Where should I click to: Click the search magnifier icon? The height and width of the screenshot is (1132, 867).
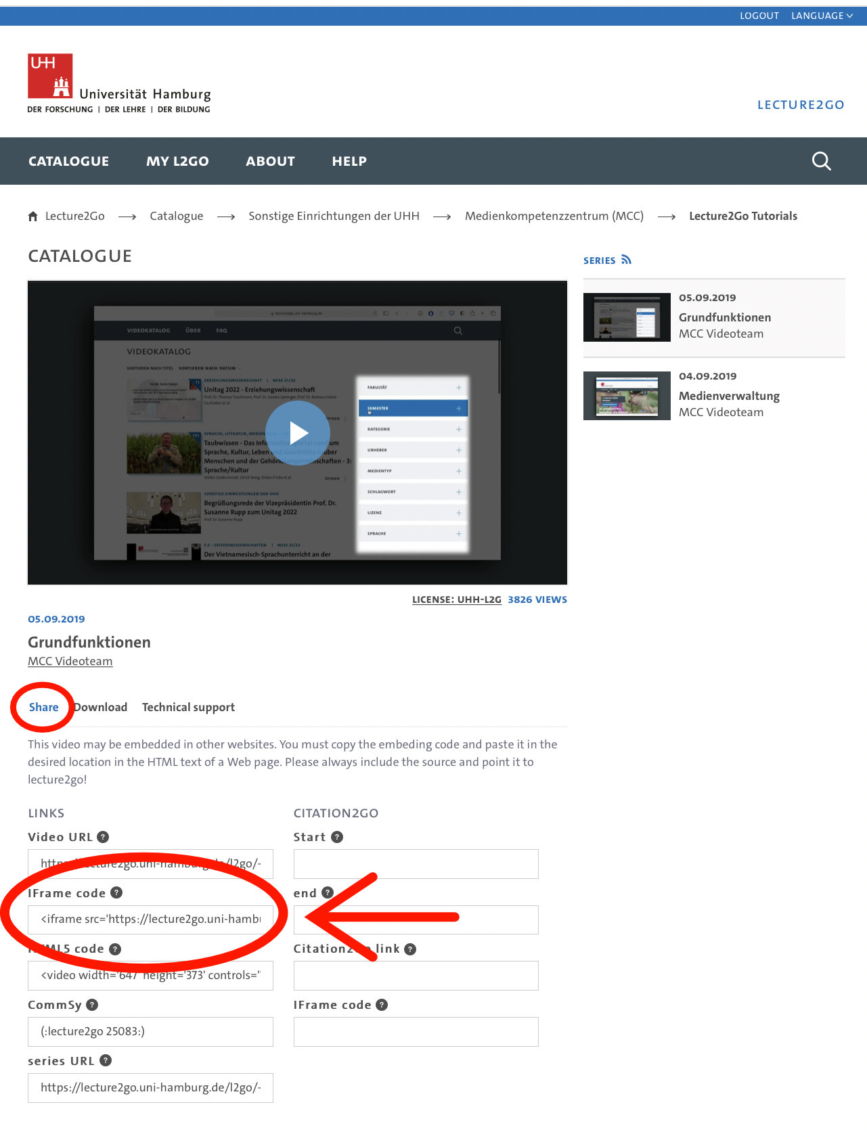pyautogui.click(x=821, y=161)
